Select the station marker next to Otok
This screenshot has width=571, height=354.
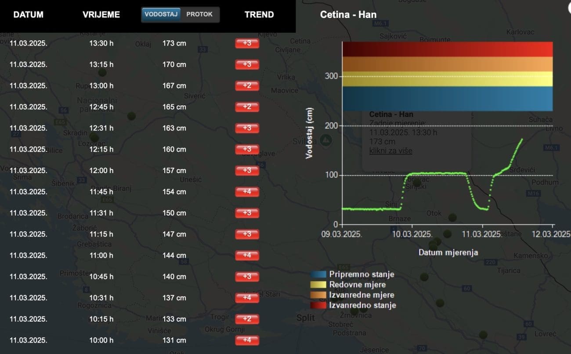click(452, 217)
